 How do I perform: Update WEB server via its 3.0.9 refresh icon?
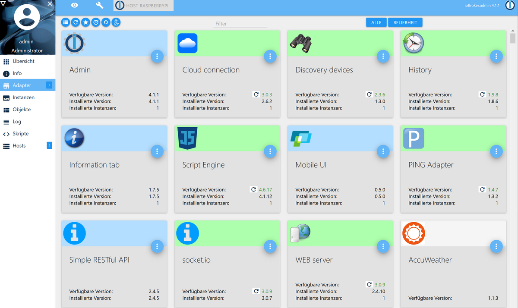(x=369, y=285)
